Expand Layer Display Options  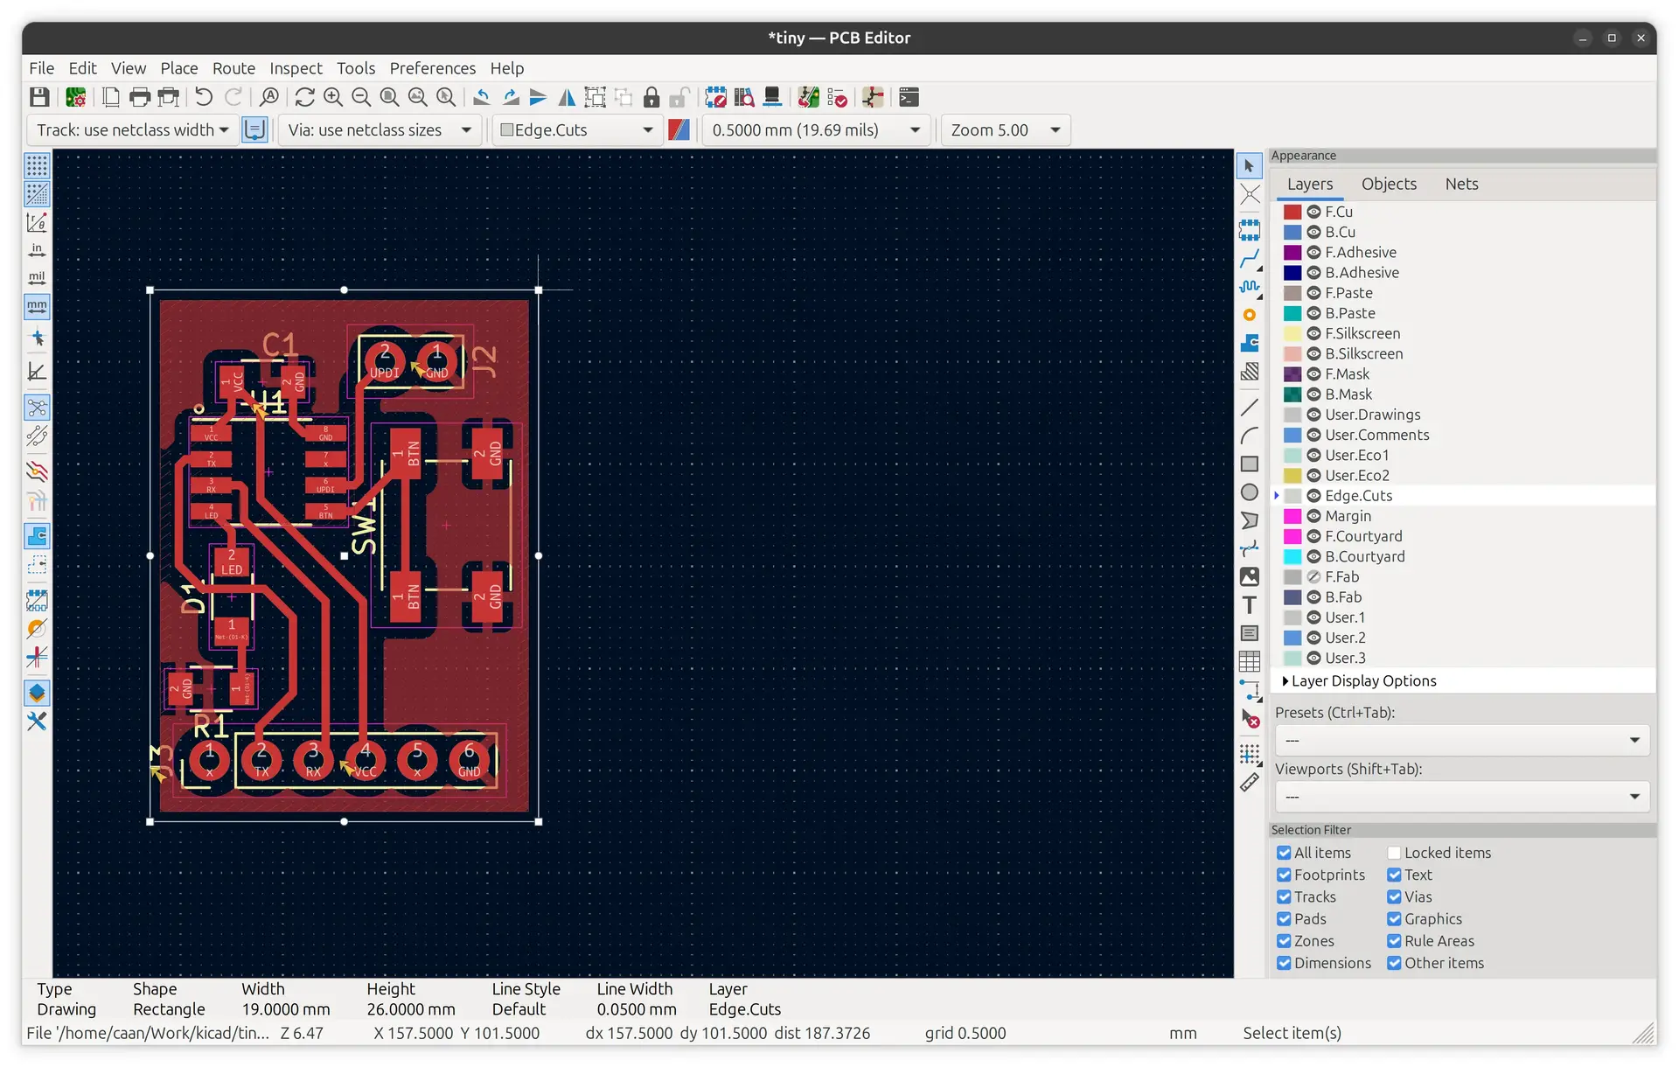tap(1285, 681)
